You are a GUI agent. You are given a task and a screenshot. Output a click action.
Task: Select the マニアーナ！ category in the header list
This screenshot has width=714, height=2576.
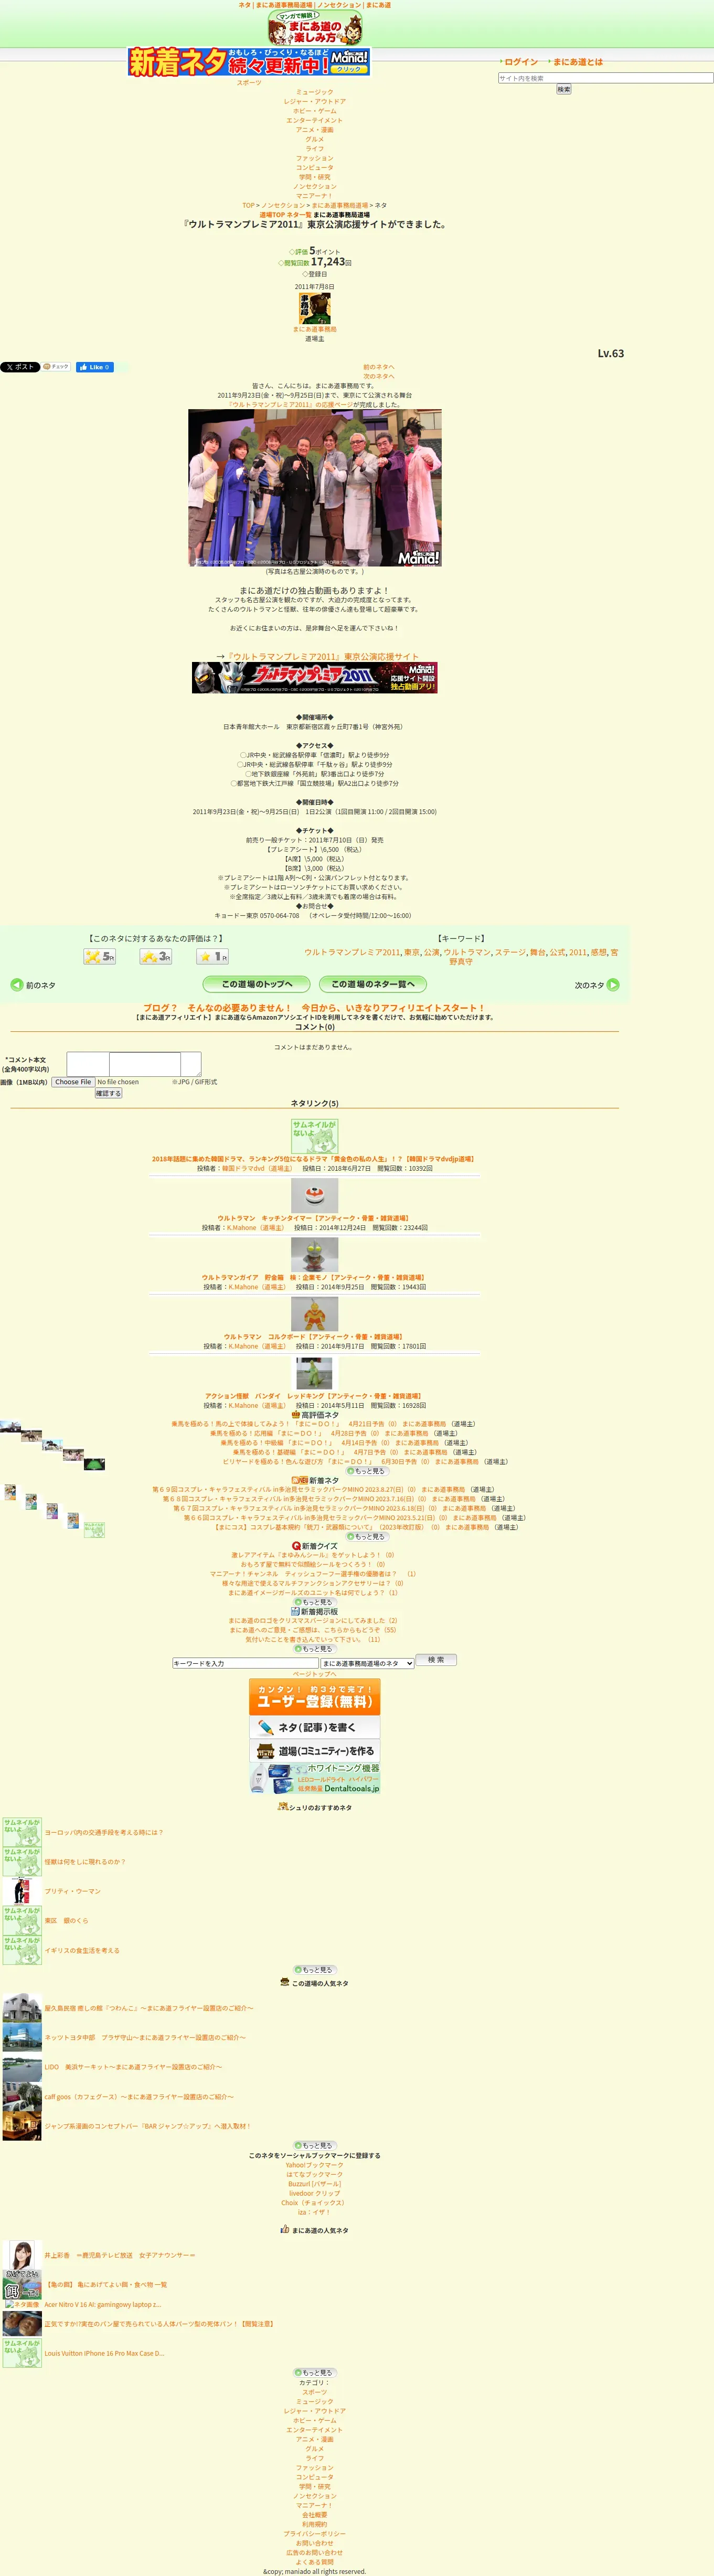tap(315, 196)
